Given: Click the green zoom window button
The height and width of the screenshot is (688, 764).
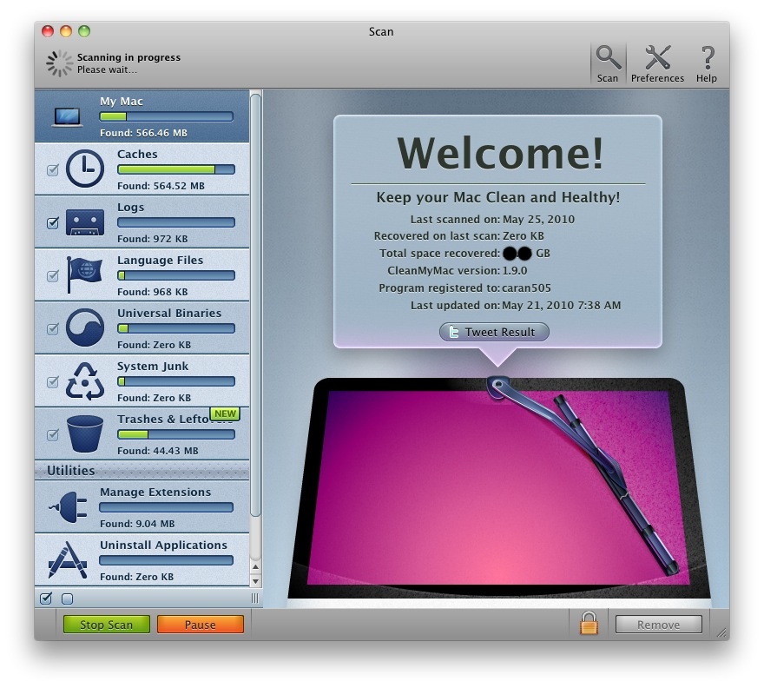Looking at the screenshot, I should [84, 31].
